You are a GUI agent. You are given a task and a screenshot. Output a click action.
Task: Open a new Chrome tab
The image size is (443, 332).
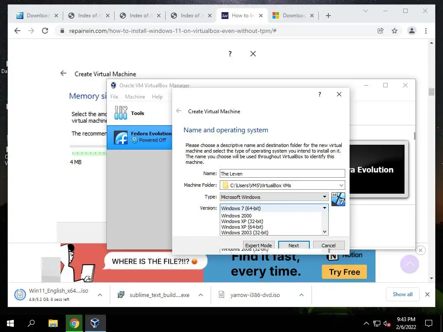328,16
